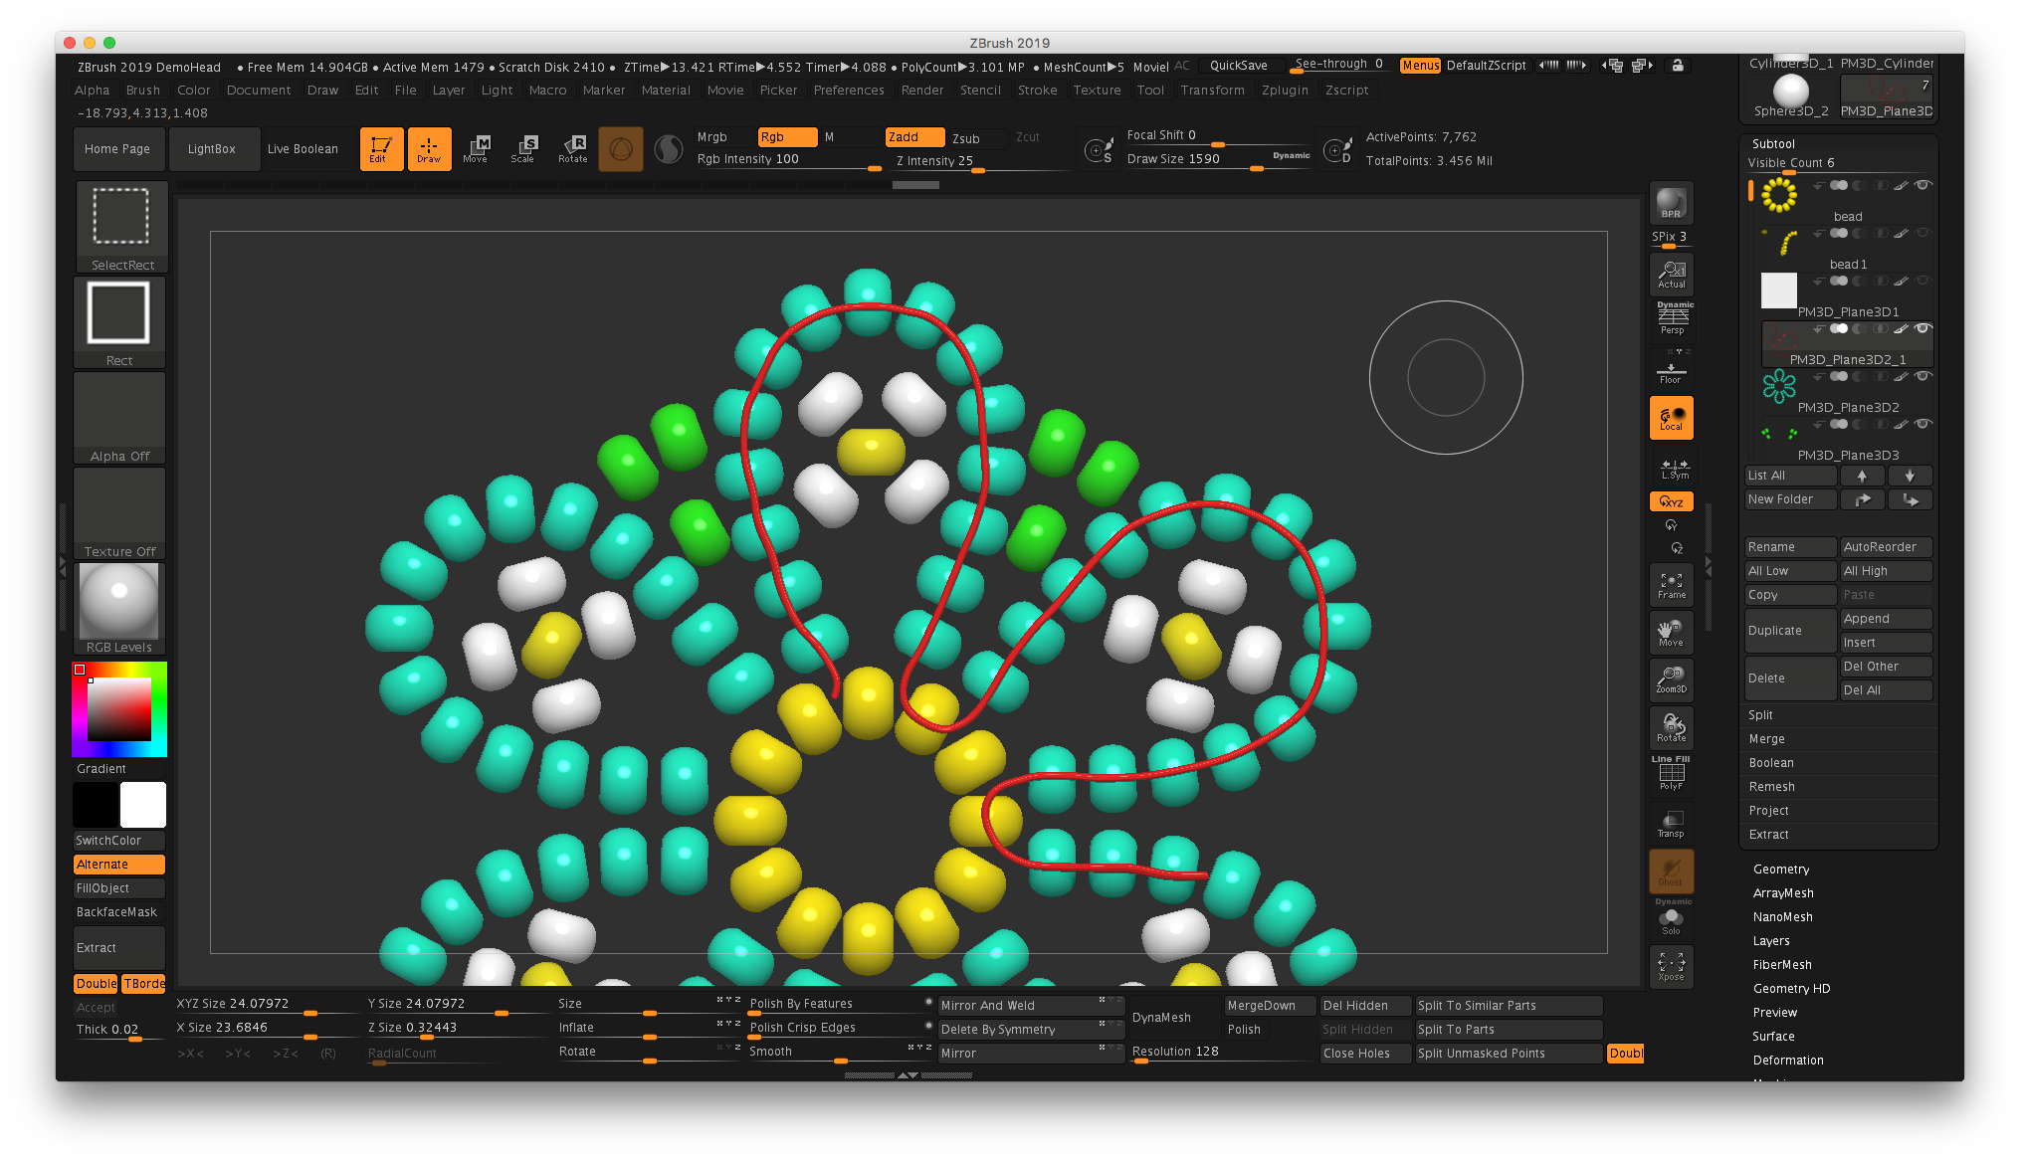This screenshot has height=1161, width=2020.
Task: Open the Material menu
Action: click(x=666, y=91)
